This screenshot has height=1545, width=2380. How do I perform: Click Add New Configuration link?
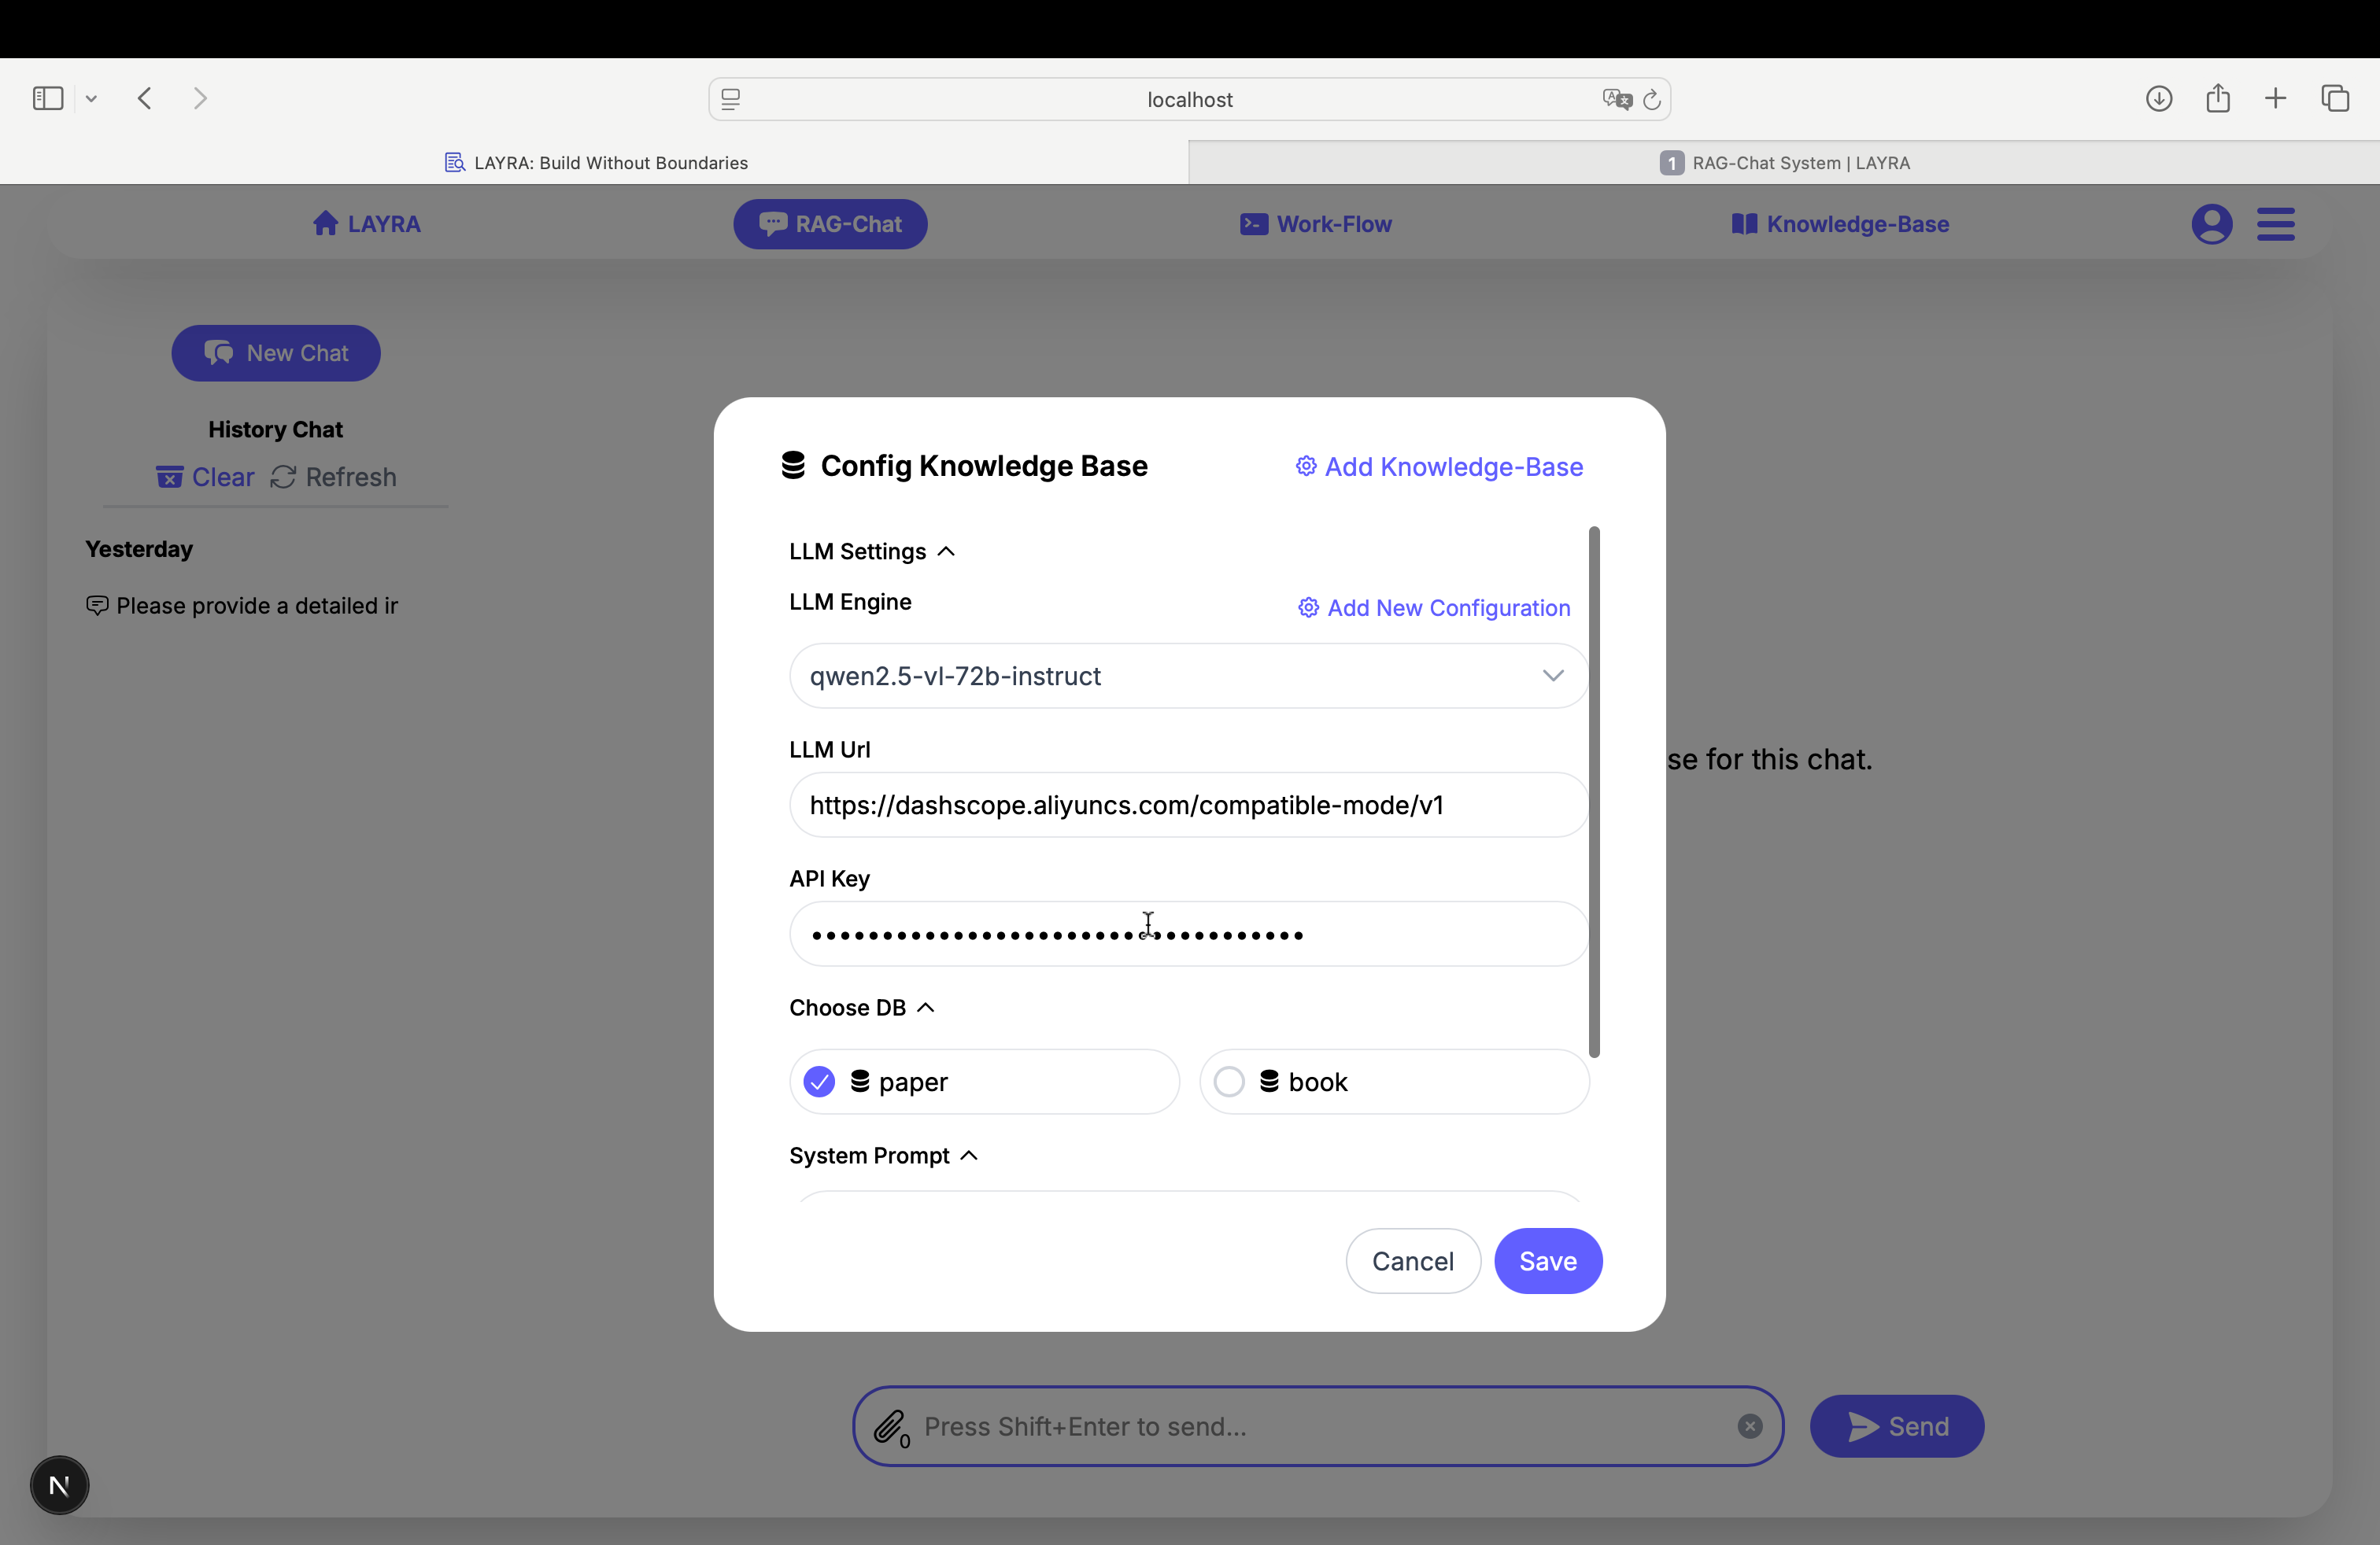pos(1434,607)
